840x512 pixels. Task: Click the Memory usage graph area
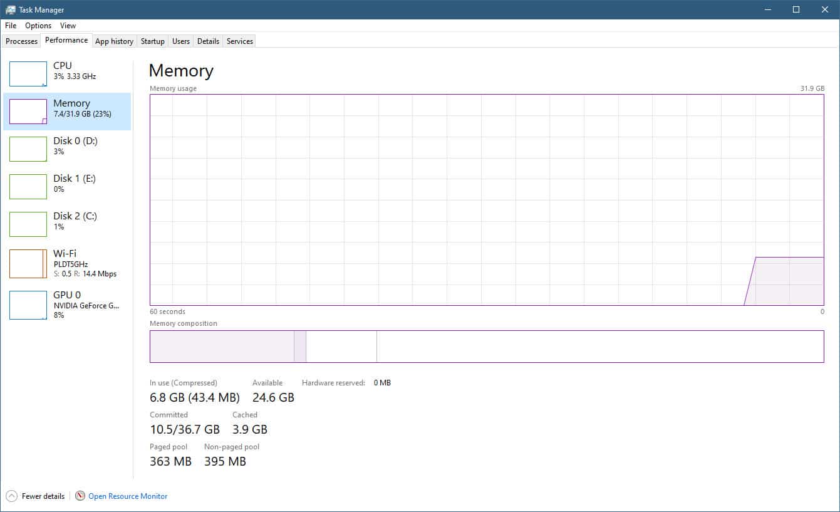tap(487, 200)
